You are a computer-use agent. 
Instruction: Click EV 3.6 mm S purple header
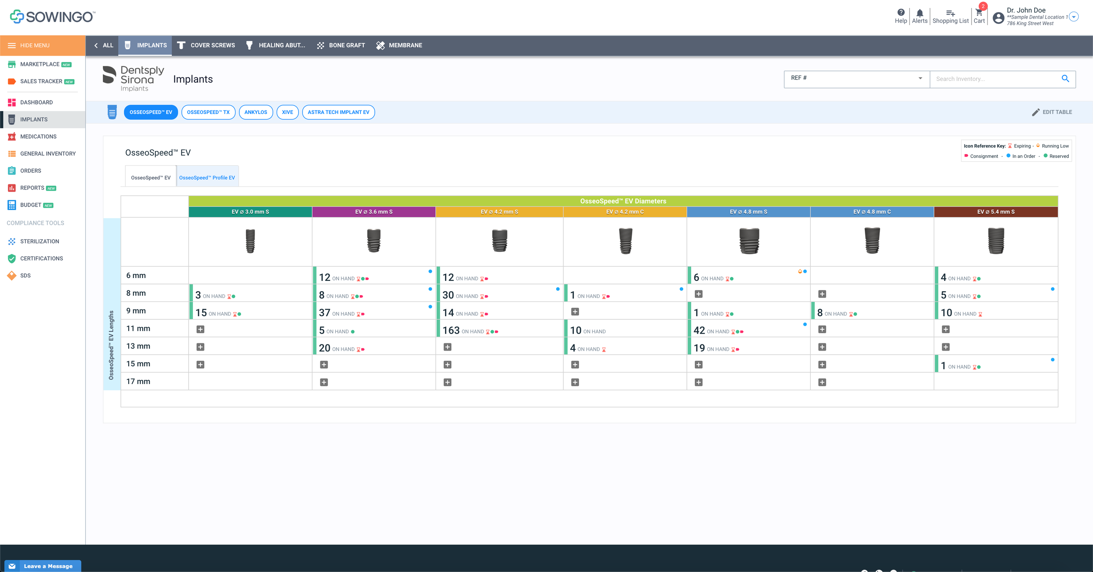[374, 212]
